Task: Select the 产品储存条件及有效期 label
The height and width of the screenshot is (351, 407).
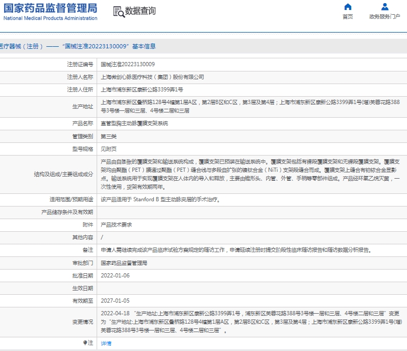Action: click(x=67, y=212)
